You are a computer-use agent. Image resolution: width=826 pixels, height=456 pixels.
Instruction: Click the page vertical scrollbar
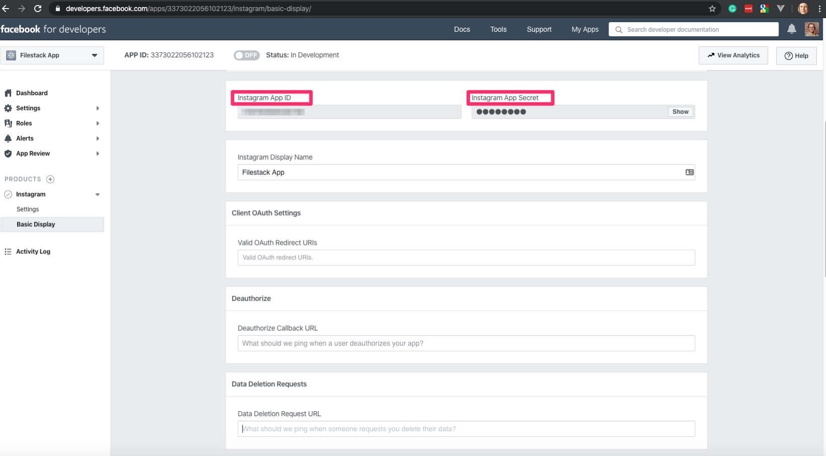(824, 199)
